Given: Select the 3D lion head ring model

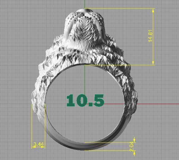Looking at the screenshot, I should (85, 79).
